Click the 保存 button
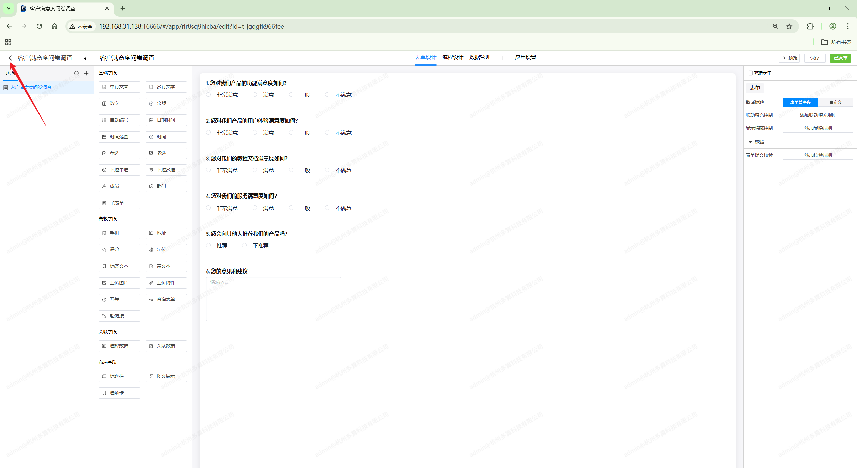 pyautogui.click(x=814, y=58)
